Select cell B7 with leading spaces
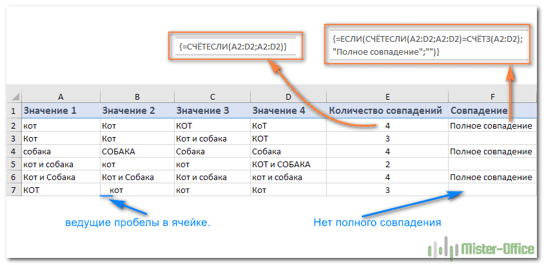 click(137, 190)
